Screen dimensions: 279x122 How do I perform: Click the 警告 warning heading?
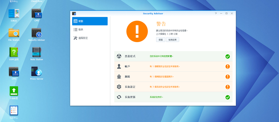(161, 24)
